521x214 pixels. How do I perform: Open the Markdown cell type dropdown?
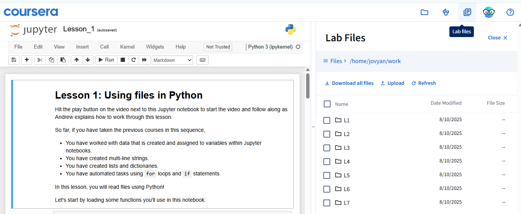(172, 60)
